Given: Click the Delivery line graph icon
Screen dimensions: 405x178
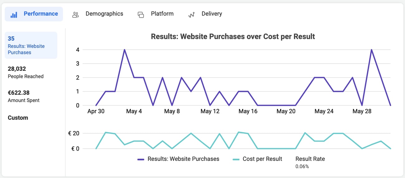Looking at the screenshot, I should (191, 15).
